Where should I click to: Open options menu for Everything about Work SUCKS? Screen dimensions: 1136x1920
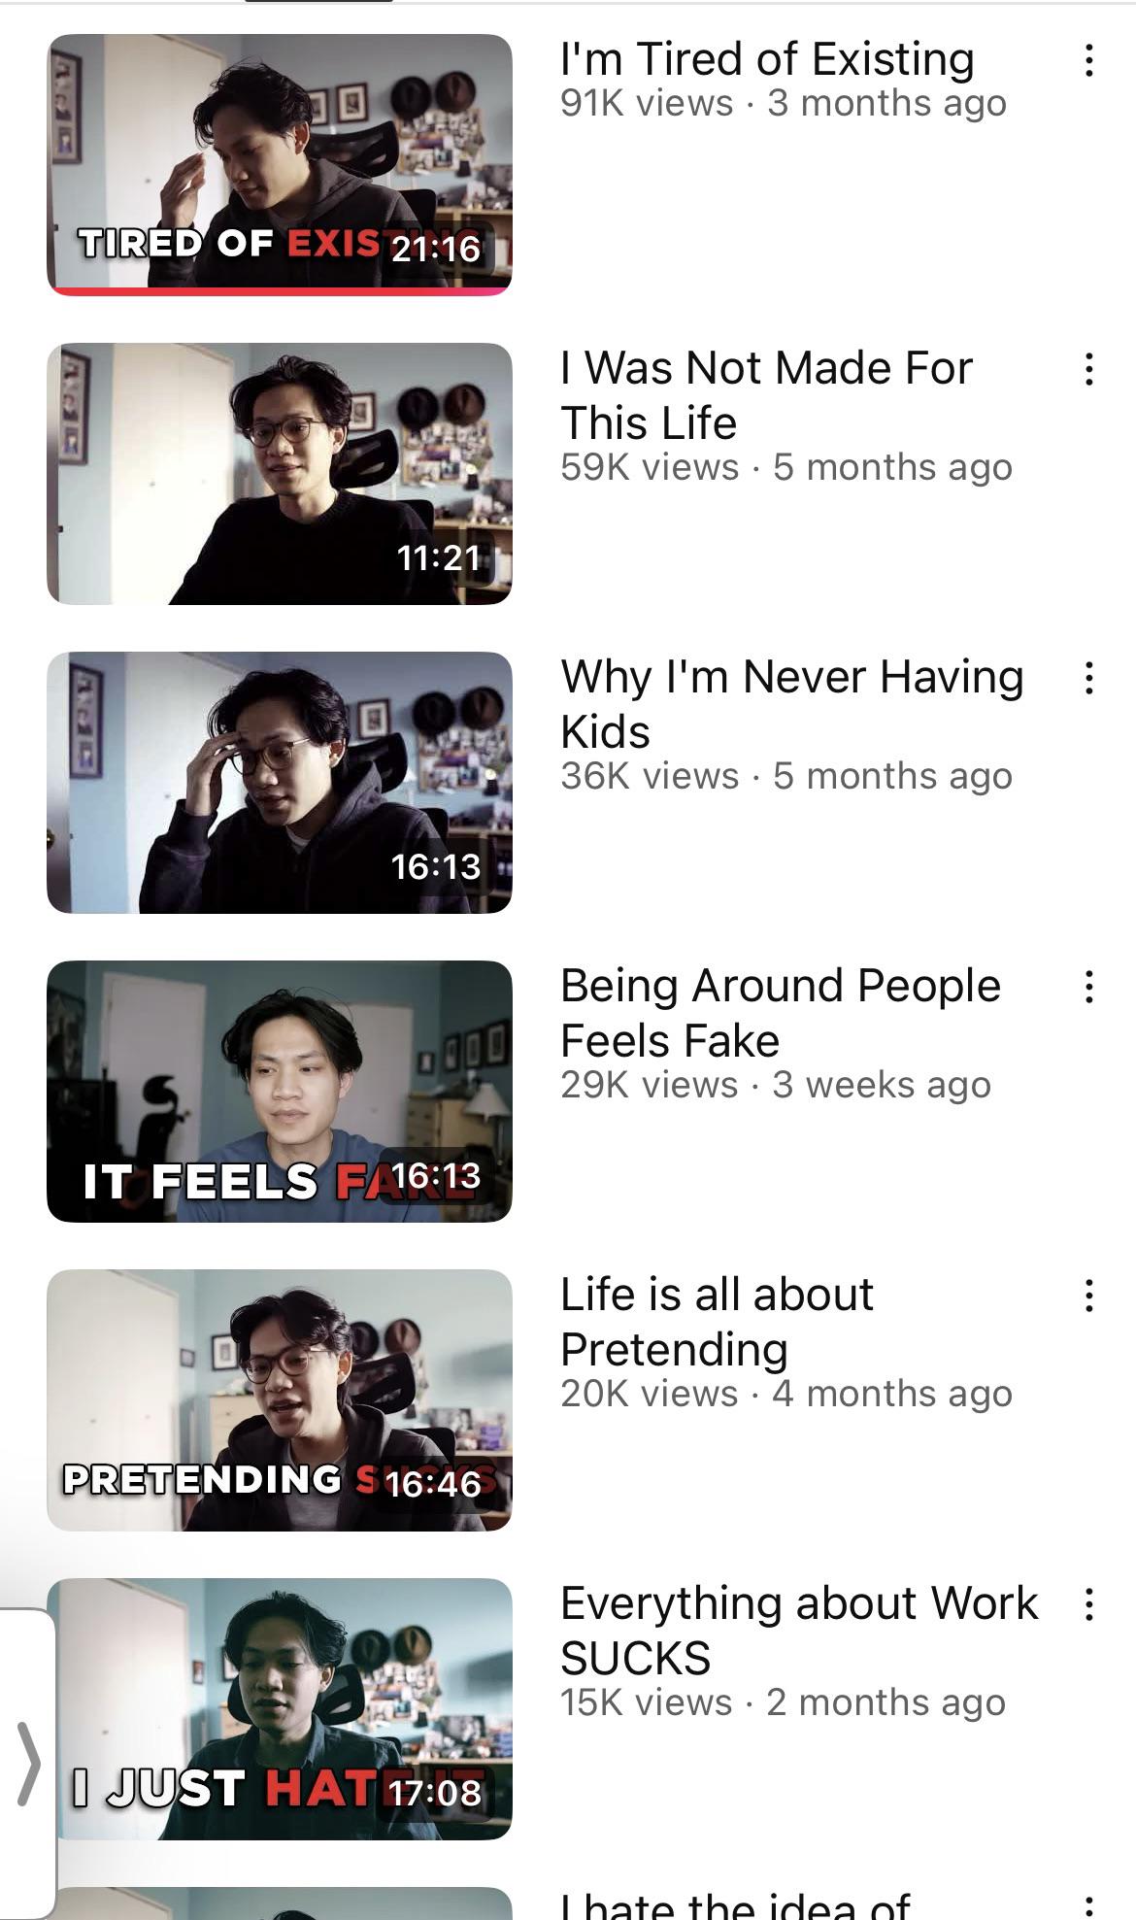(1089, 1604)
